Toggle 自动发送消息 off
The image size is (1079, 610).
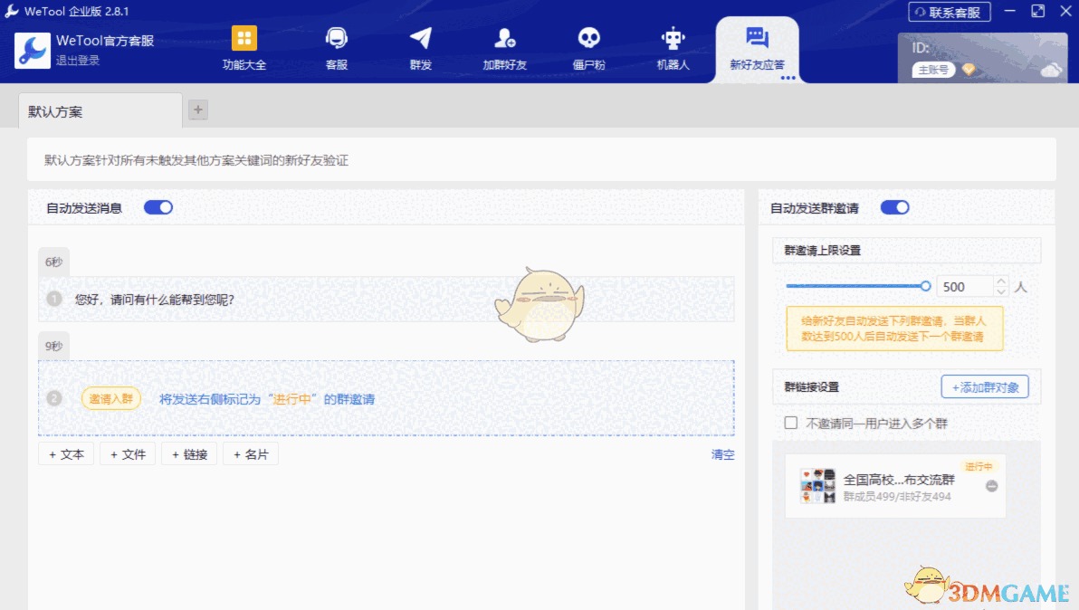[158, 207]
